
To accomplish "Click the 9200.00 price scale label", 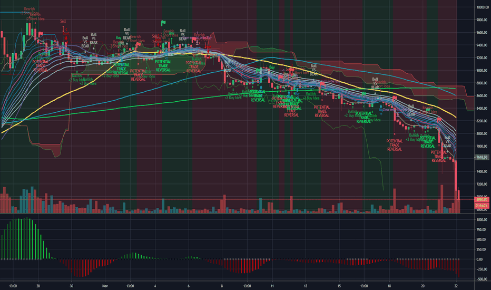I will tap(482, 57).
